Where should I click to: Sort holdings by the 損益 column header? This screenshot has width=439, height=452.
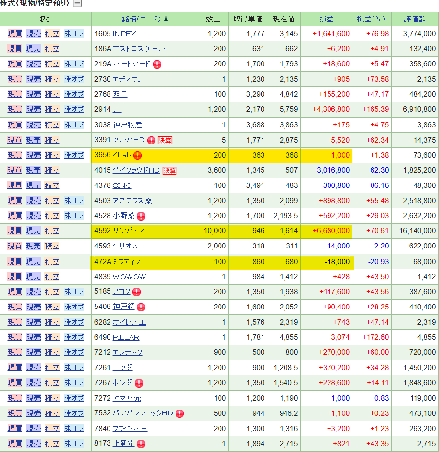click(326, 19)
